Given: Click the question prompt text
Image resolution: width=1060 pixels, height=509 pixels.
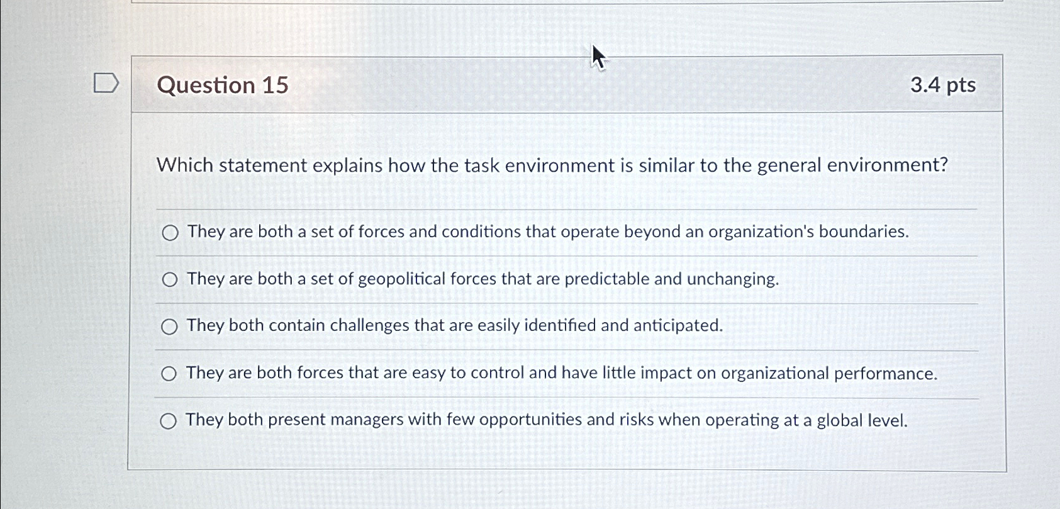Looking at the screenshot, I should [x=552, y=165].
